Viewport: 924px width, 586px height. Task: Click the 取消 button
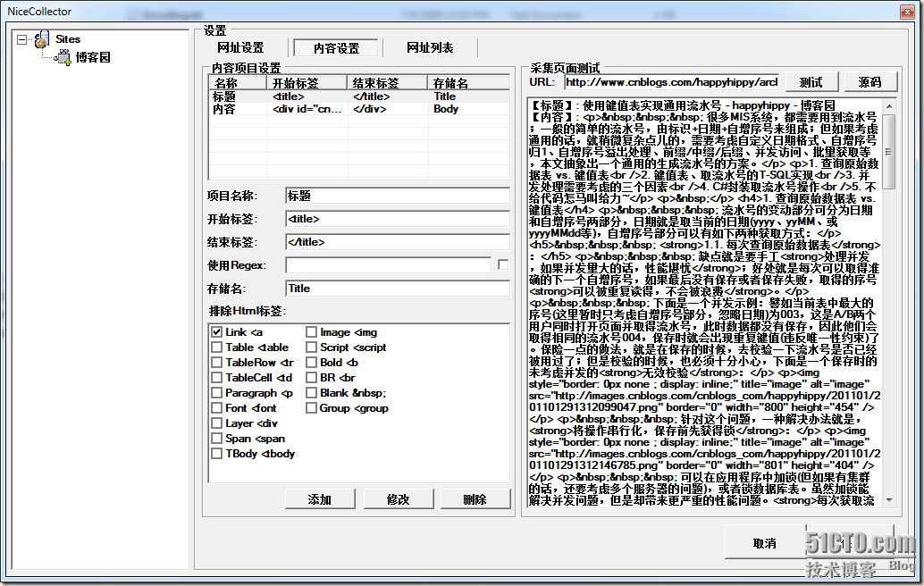click(765, 543)
